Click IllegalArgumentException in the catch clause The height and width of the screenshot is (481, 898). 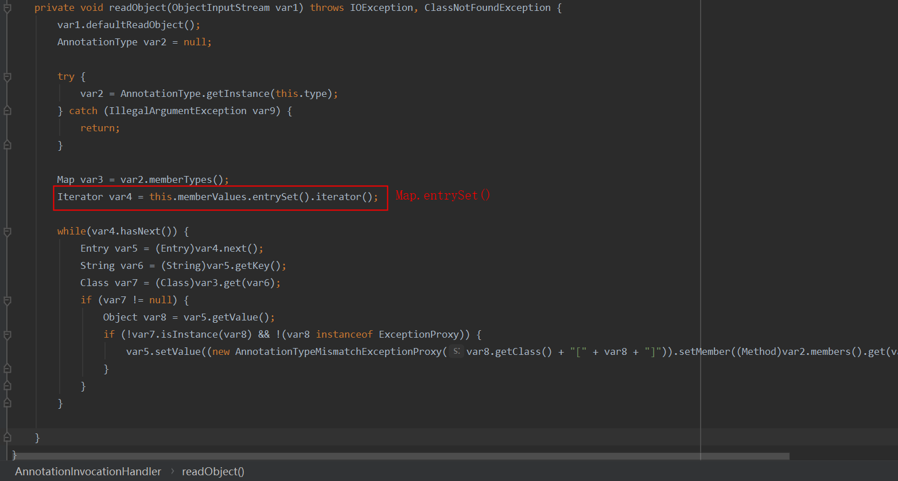(x=178, y=111)
